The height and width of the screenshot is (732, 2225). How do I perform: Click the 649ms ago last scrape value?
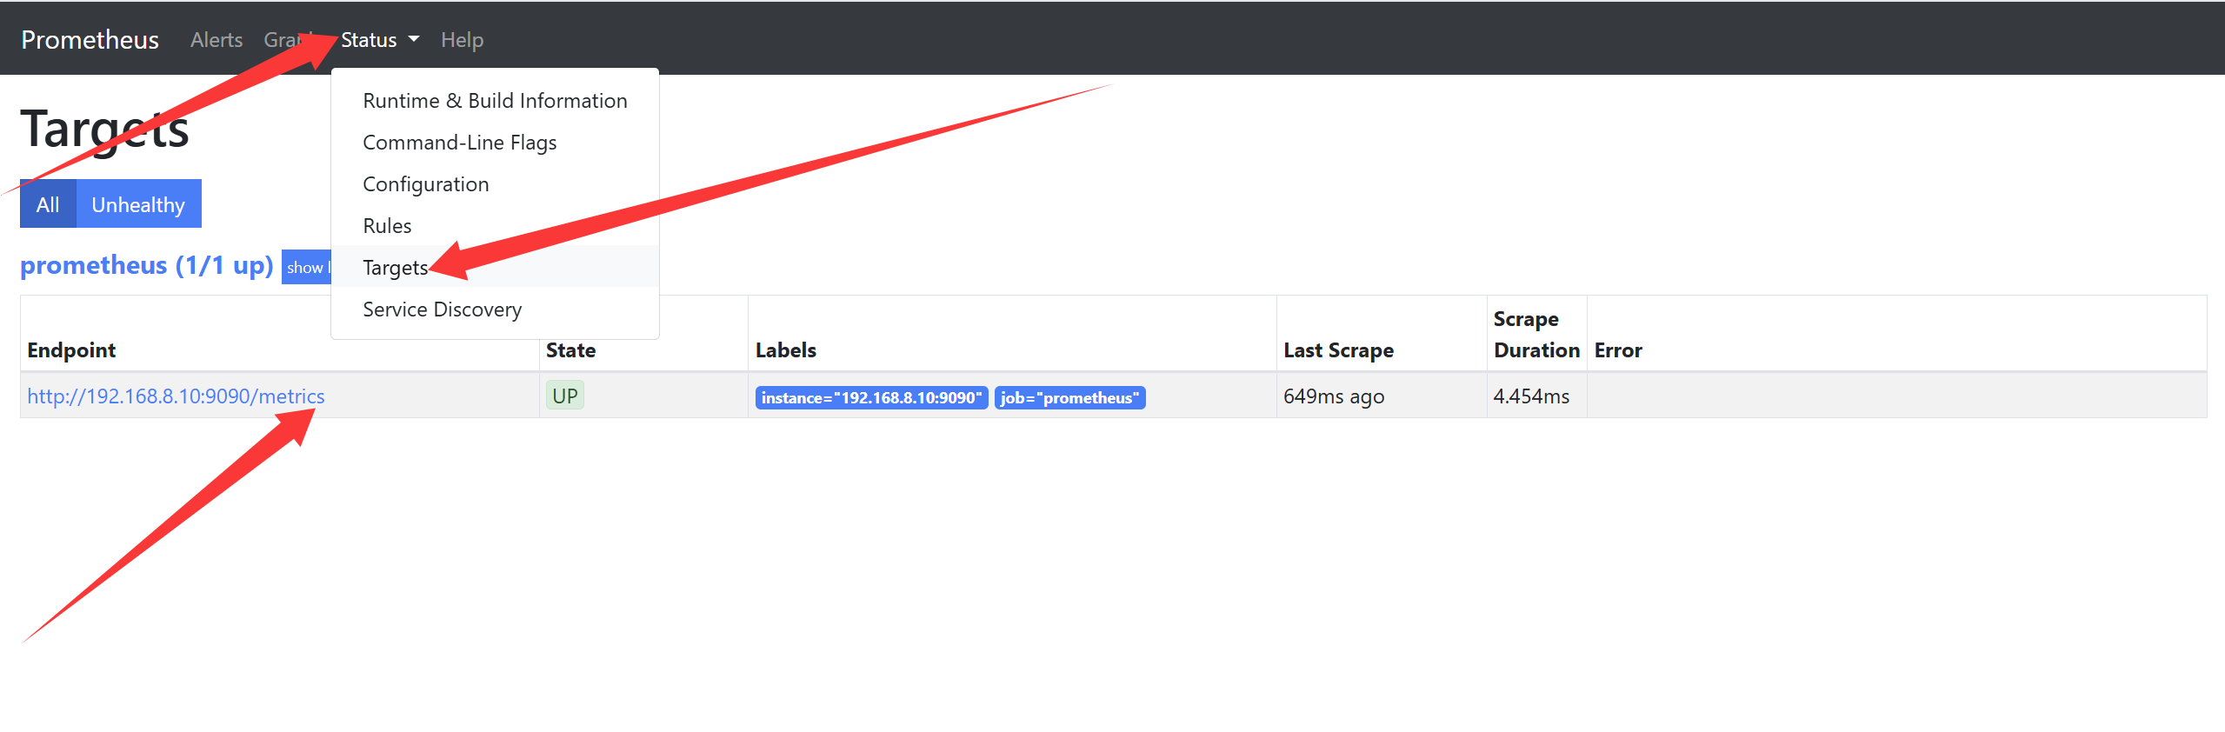1334,396
